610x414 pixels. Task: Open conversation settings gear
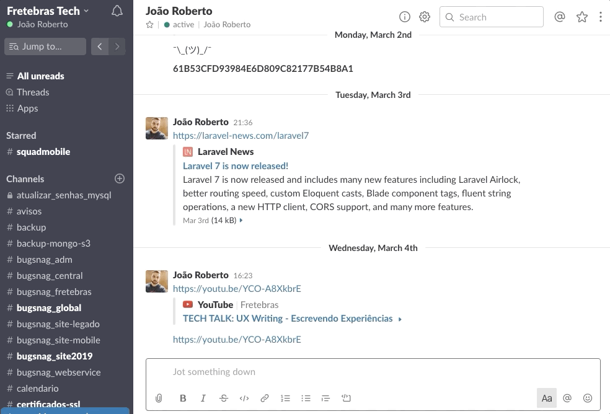pyautogui.click(x=425, y=17)
